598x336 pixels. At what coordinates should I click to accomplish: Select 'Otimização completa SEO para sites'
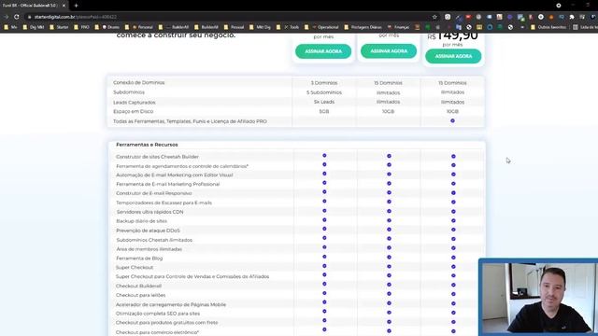pyautogui.click(x=158, y=314)
